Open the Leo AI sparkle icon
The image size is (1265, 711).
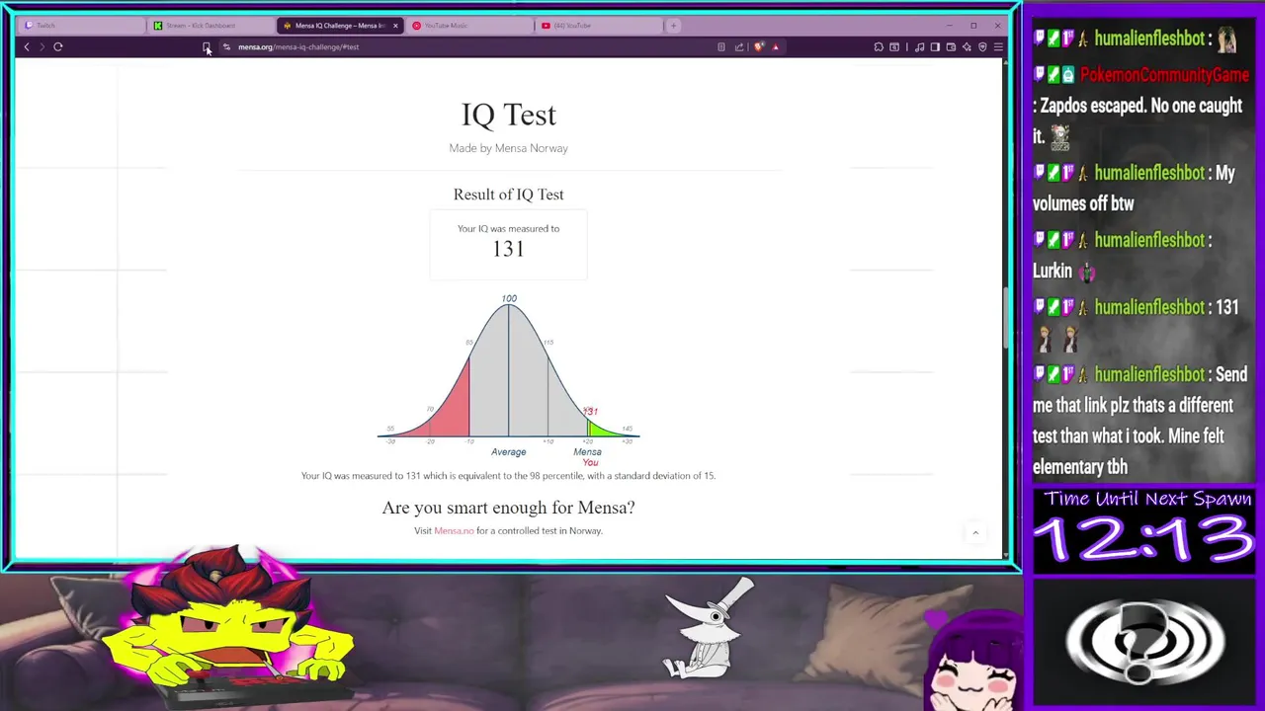click(x=967, y=46)
